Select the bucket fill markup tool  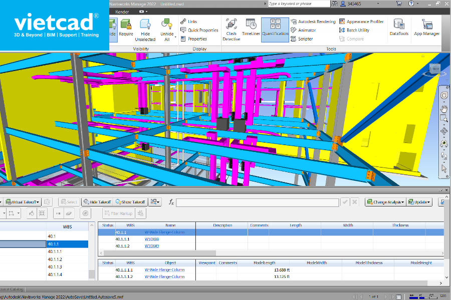(x=32, y=213)
